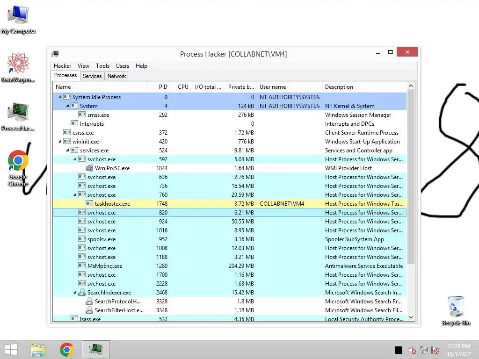Collapse the System Idle Process tree node
This screenshot has height=359, width=479.
60,97
